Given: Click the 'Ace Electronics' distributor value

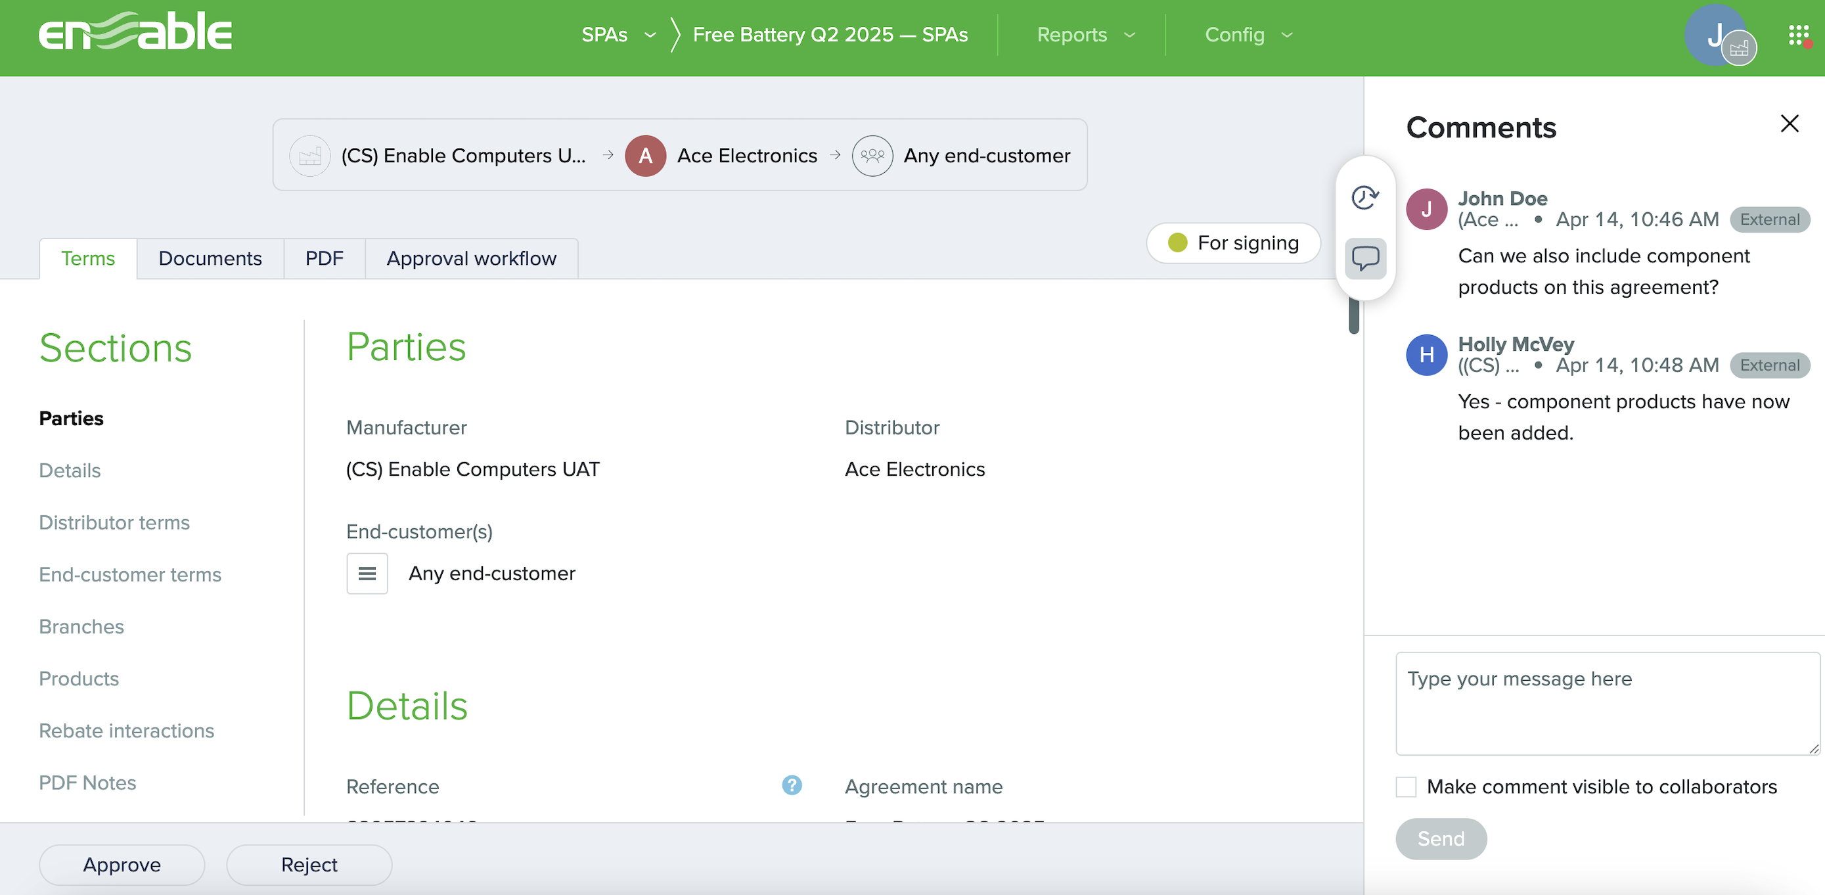Looking at the screenshot, I should (914, 469).
